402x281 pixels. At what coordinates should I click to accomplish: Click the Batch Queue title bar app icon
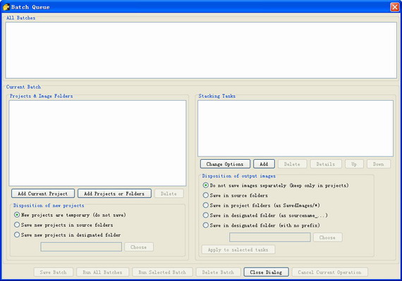point(6,7)
